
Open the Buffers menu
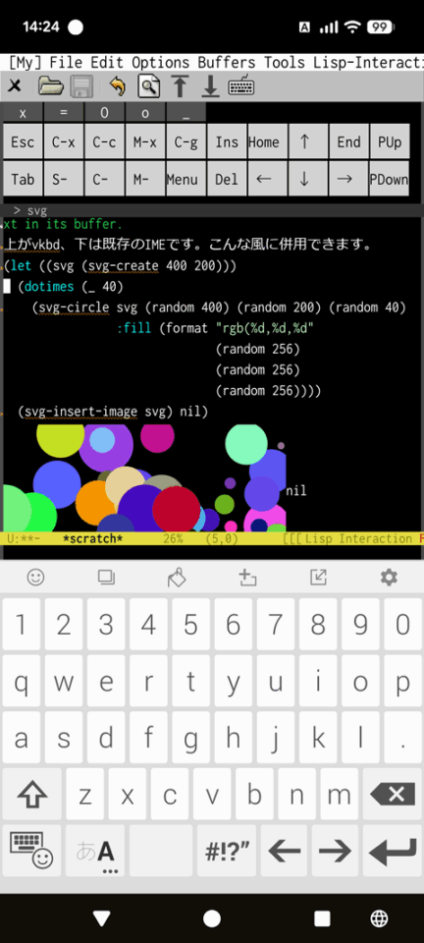227,62
